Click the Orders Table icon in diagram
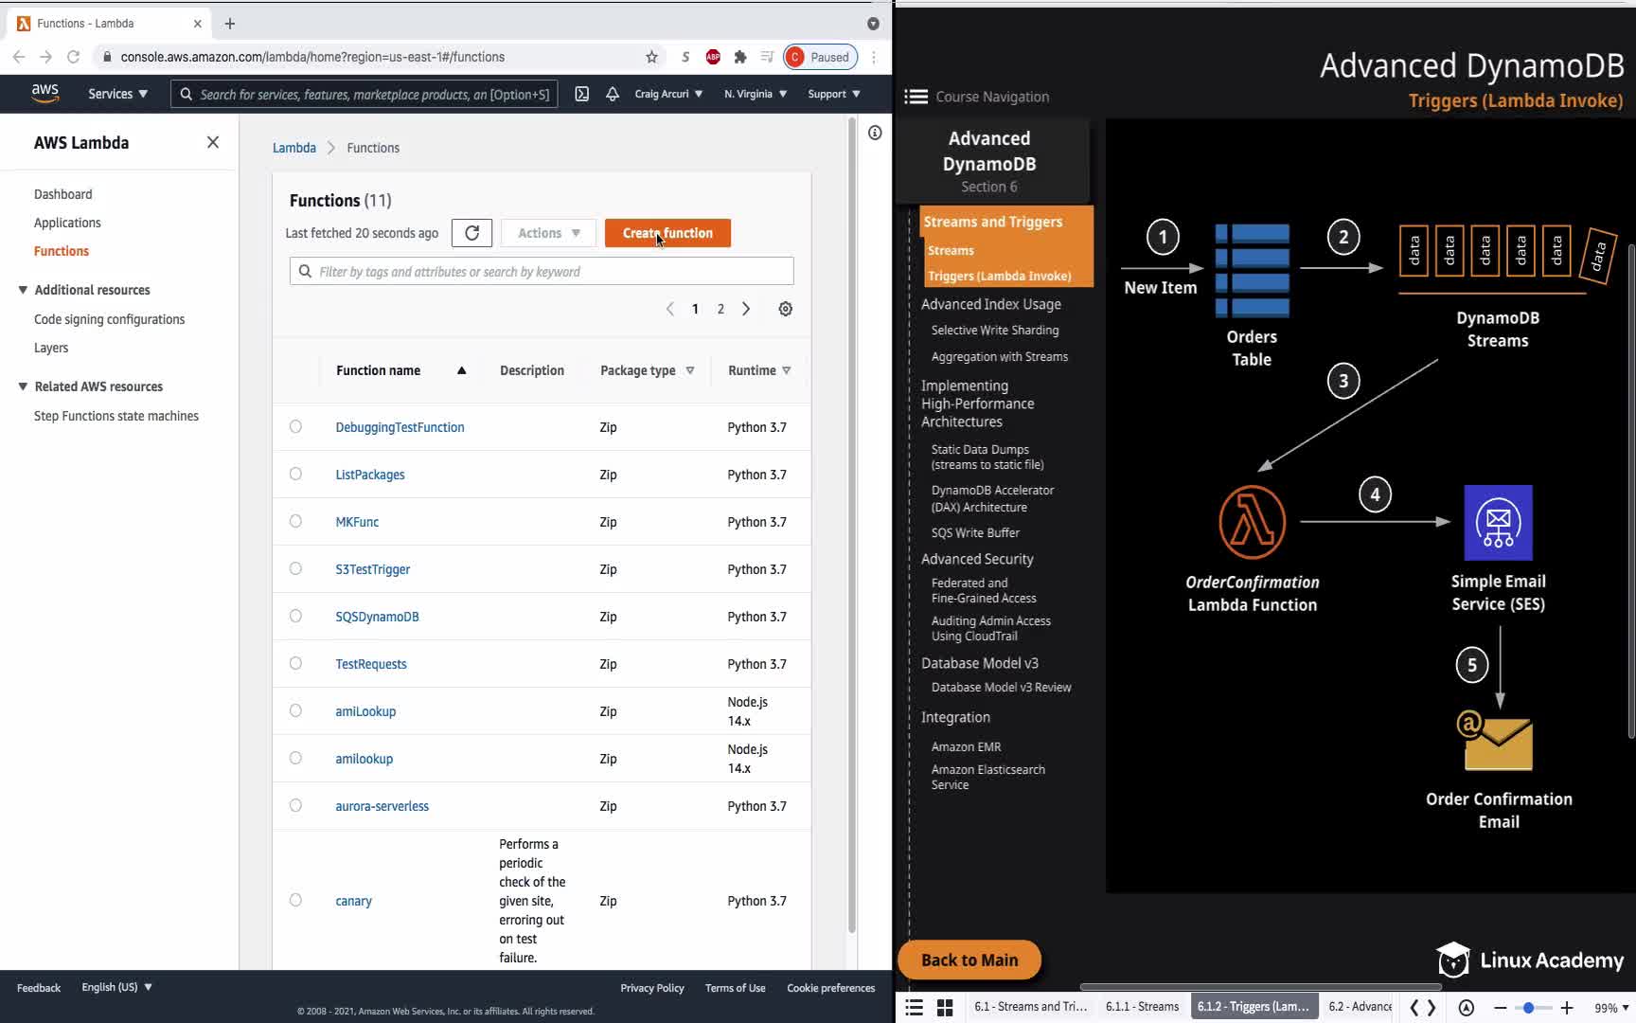The image size is (1636, 1023). point(1252,270)
